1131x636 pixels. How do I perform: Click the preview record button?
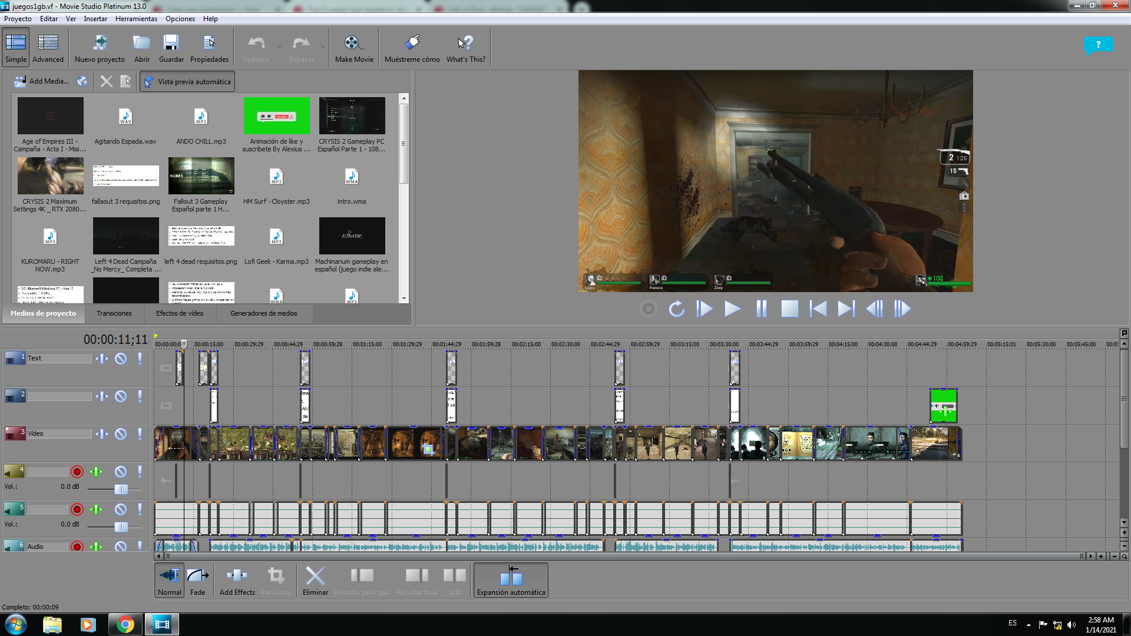[x=648, y=309]
